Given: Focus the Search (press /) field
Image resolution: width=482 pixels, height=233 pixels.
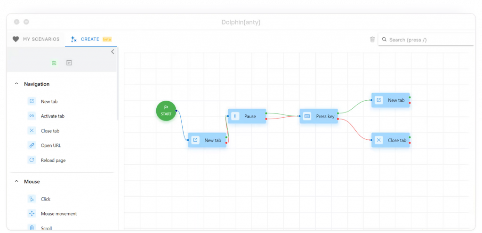Looking at the screenshot, I should (426, 40).
